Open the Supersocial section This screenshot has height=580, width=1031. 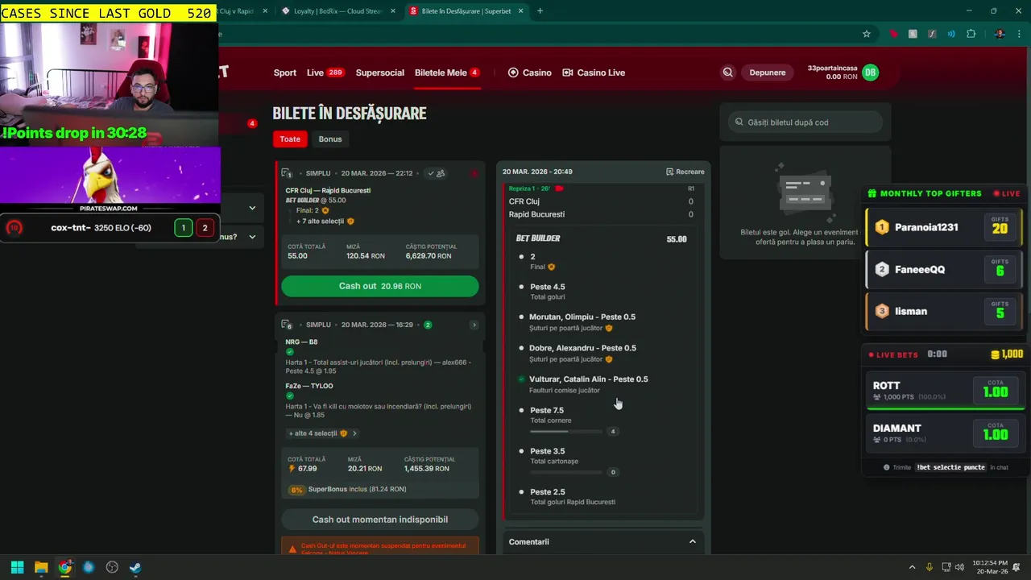(380, 72)
